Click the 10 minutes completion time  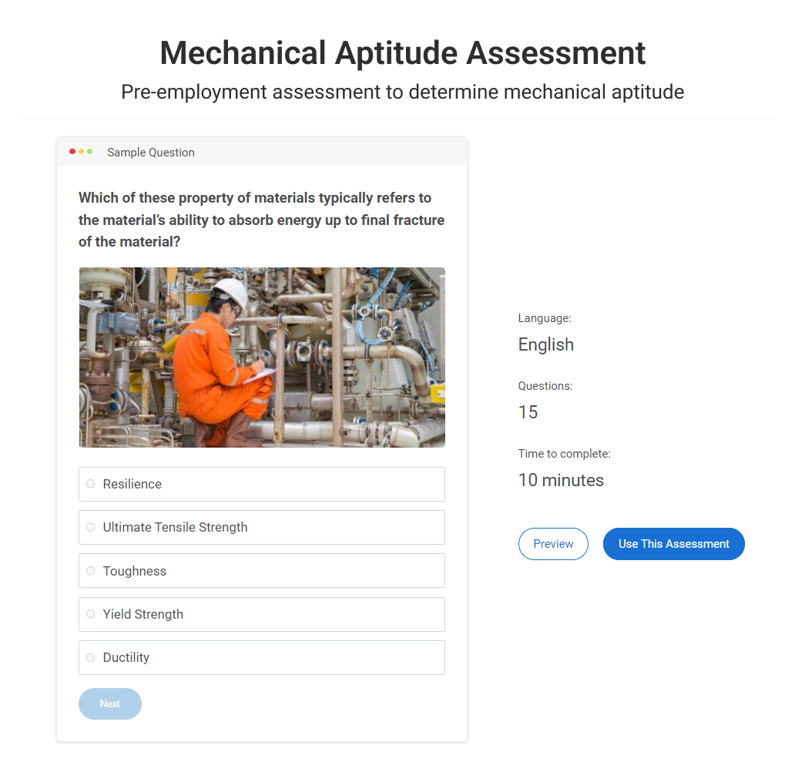pos(561,480)
